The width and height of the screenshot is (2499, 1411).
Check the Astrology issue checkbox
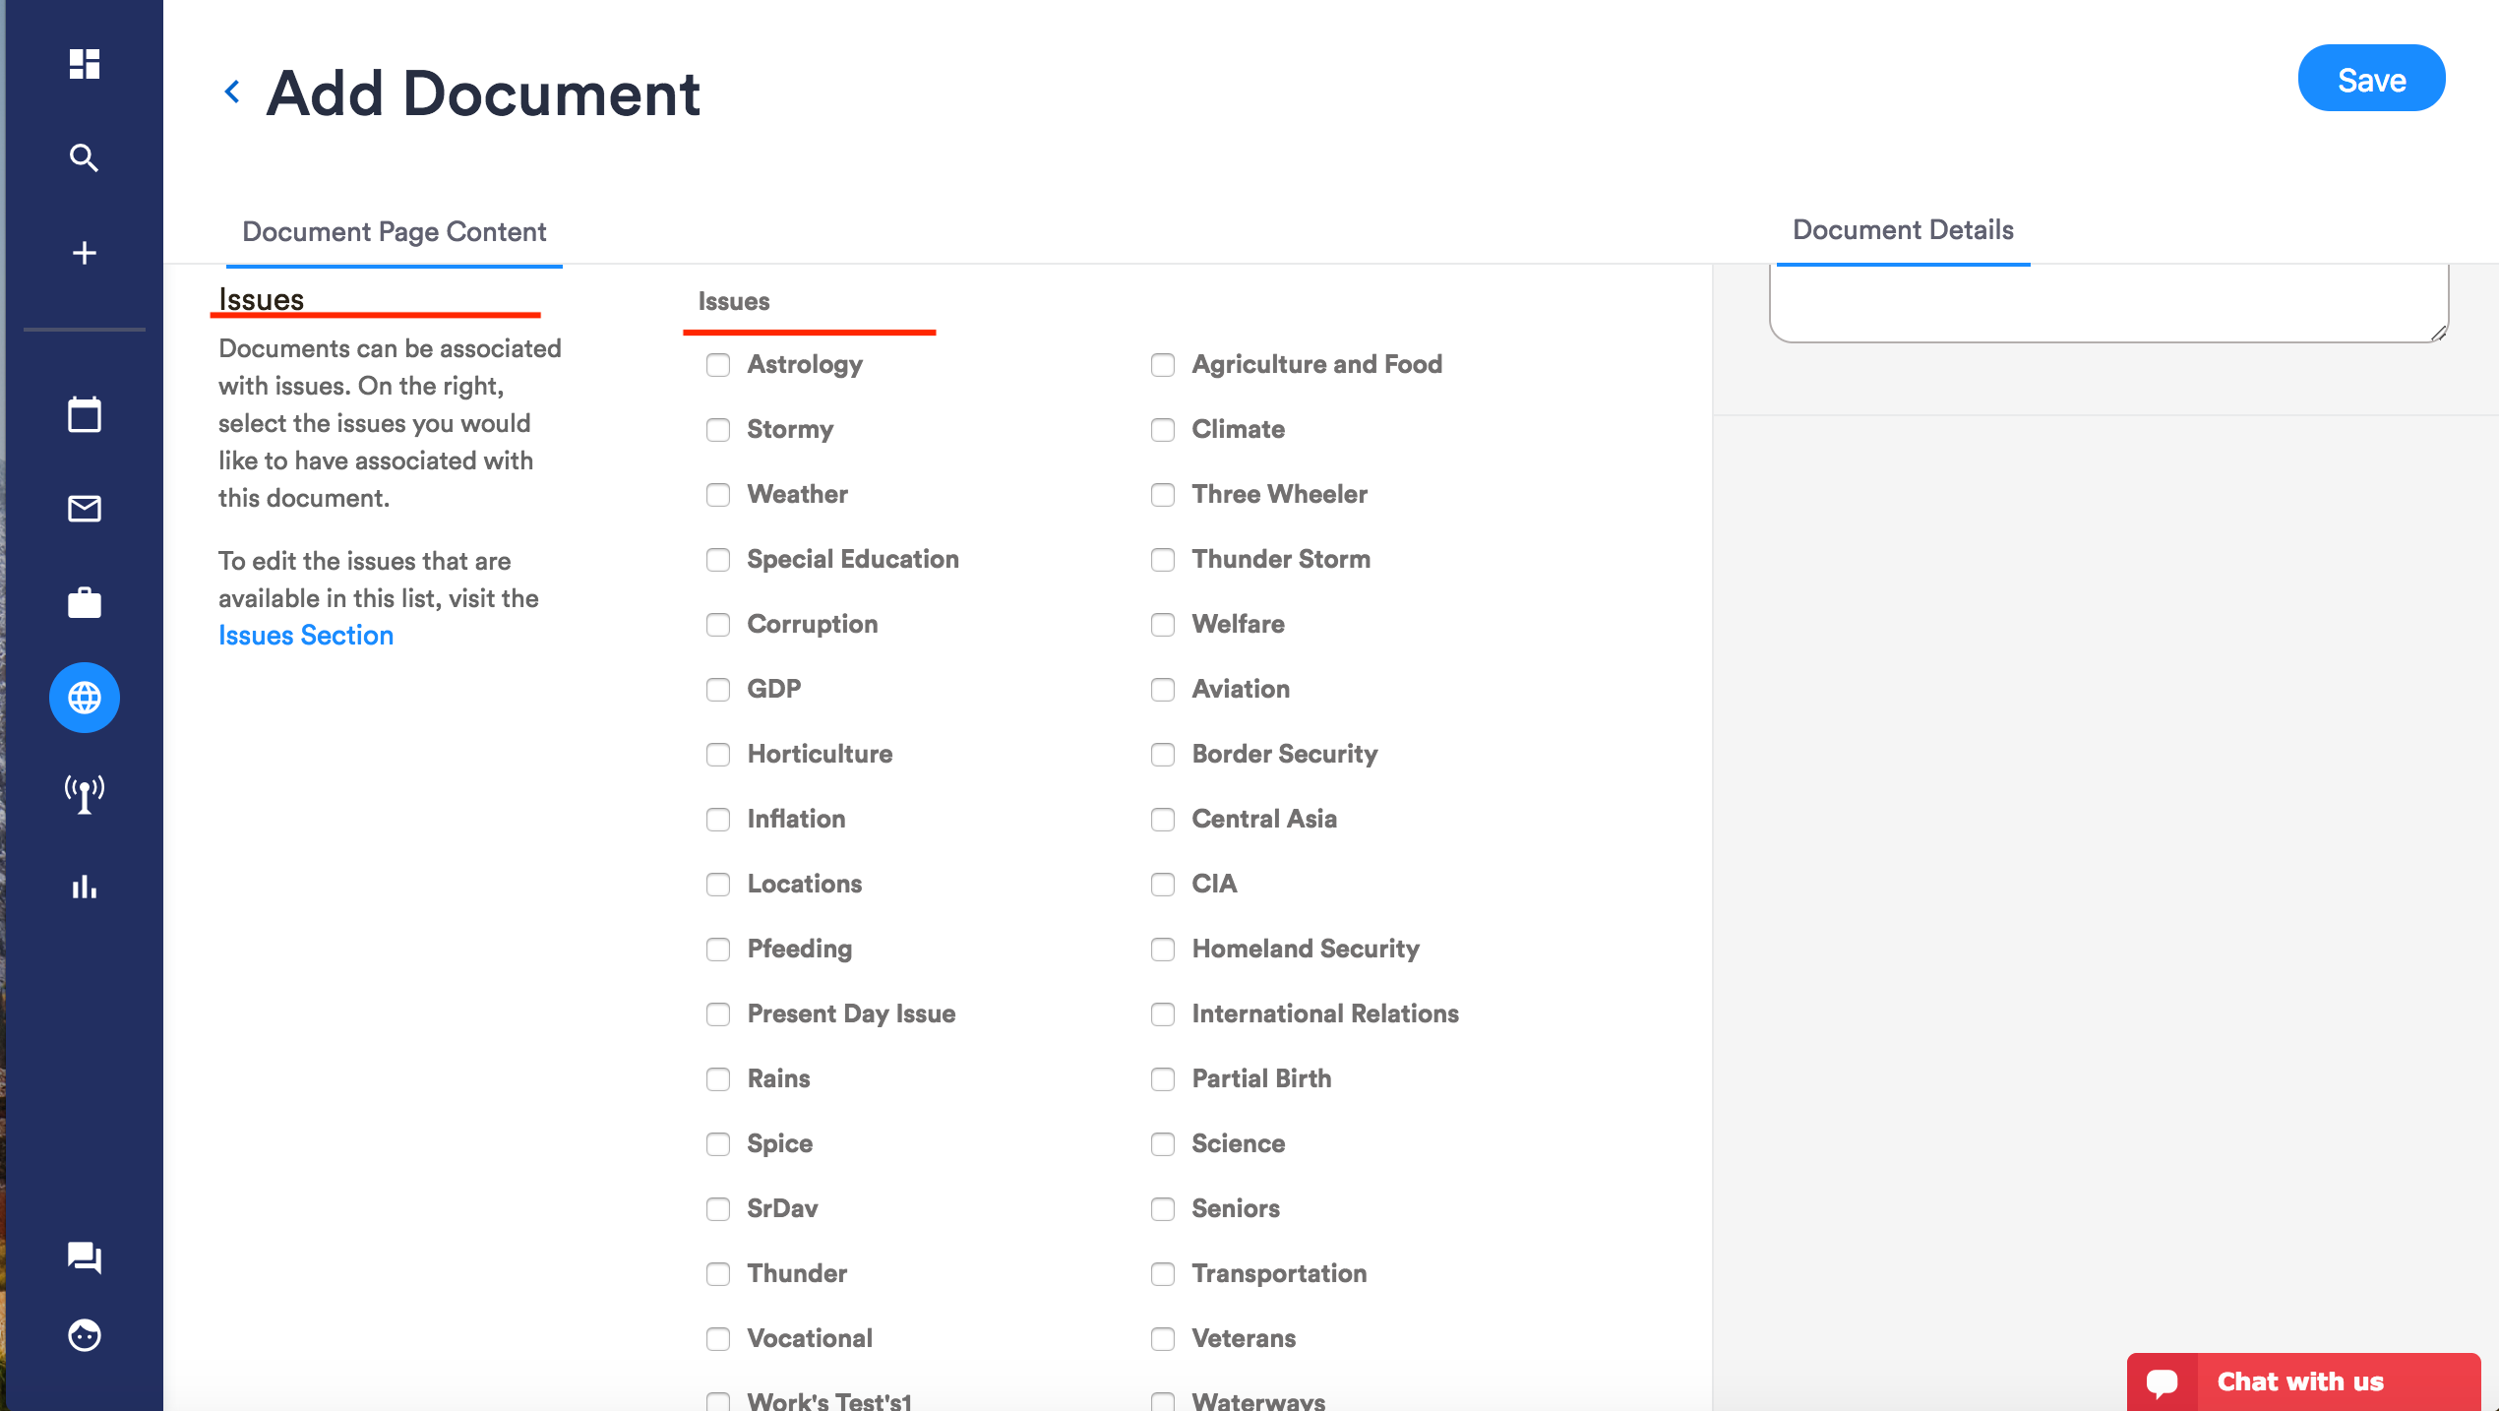click(x=718, y=365)
